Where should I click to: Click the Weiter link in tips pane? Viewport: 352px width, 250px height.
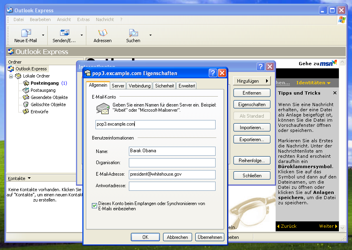[328, 226]
